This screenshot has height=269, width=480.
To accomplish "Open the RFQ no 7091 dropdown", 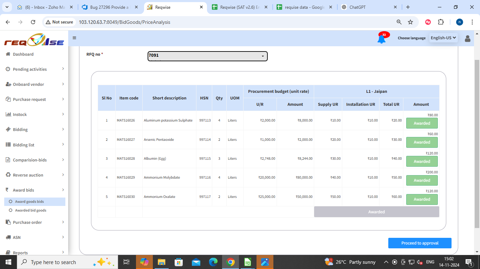I will 207,56.
